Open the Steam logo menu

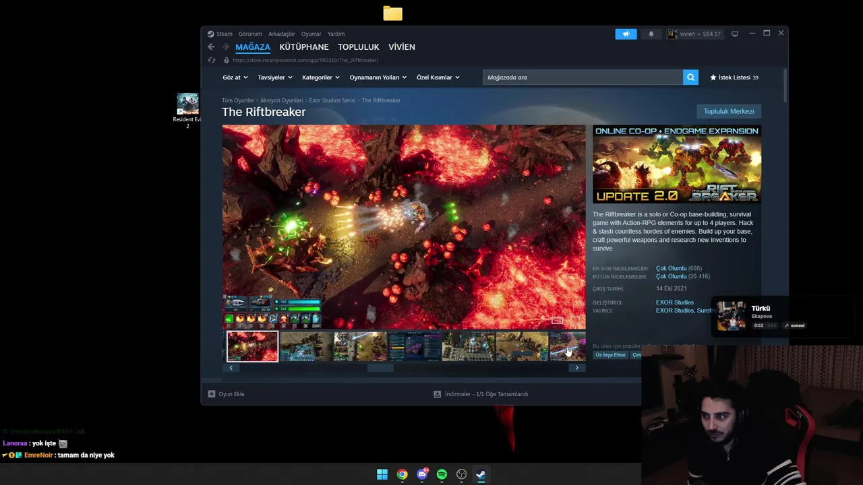tap(220, 34)
